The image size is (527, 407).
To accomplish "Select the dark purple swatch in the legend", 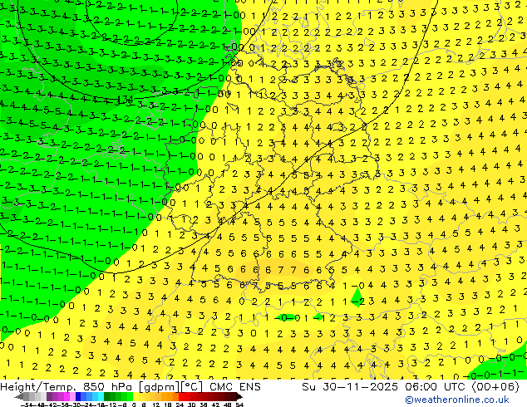I will pyautogui.click(x=49, y=396).
